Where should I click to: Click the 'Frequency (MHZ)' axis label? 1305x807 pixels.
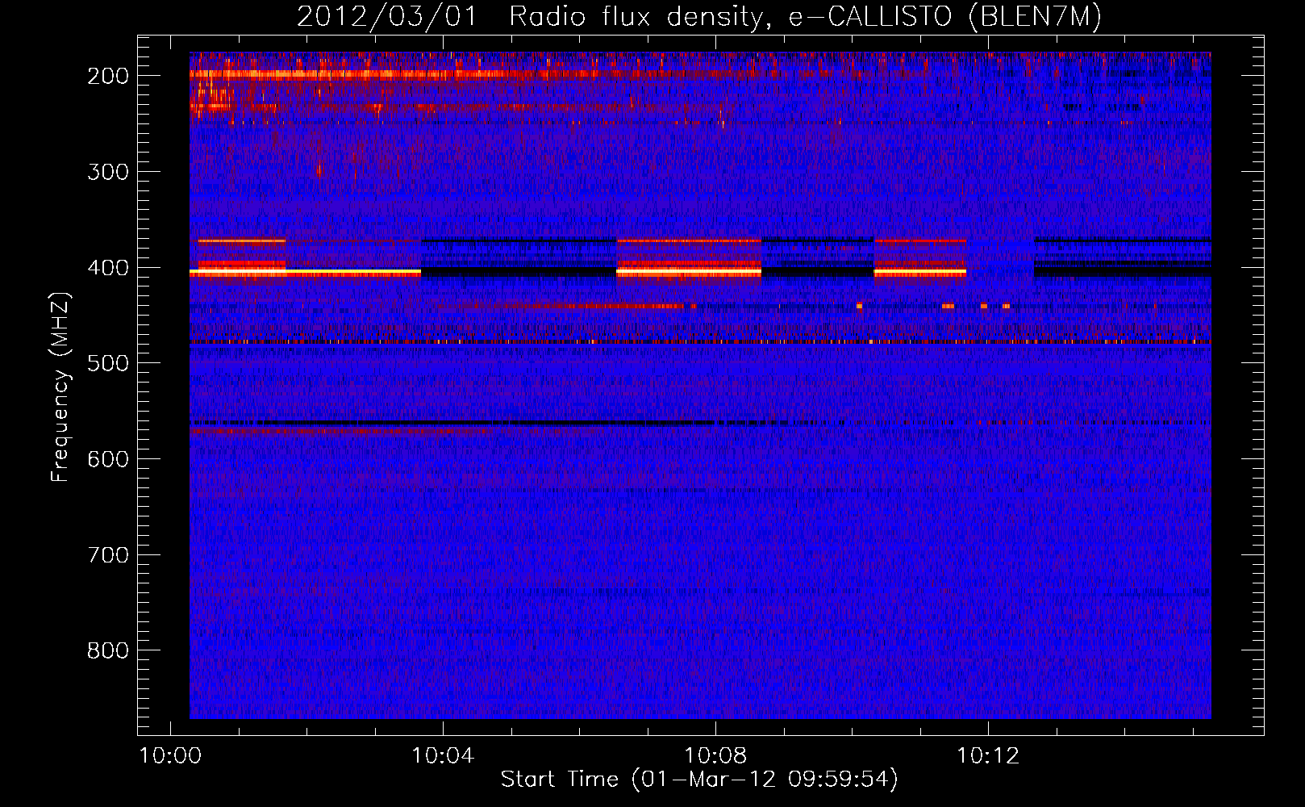60,387
